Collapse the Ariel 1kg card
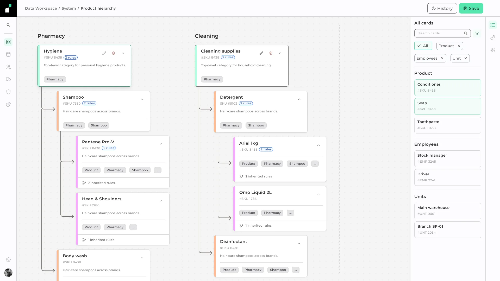Viewport: 500px width, 281px height. [x=318, y=145]
